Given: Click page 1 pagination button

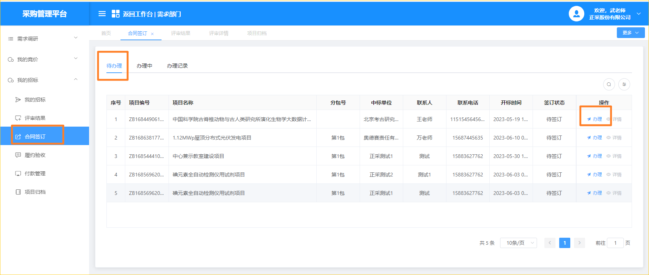Looking at the screenshot, I should (x=564, y=243).
